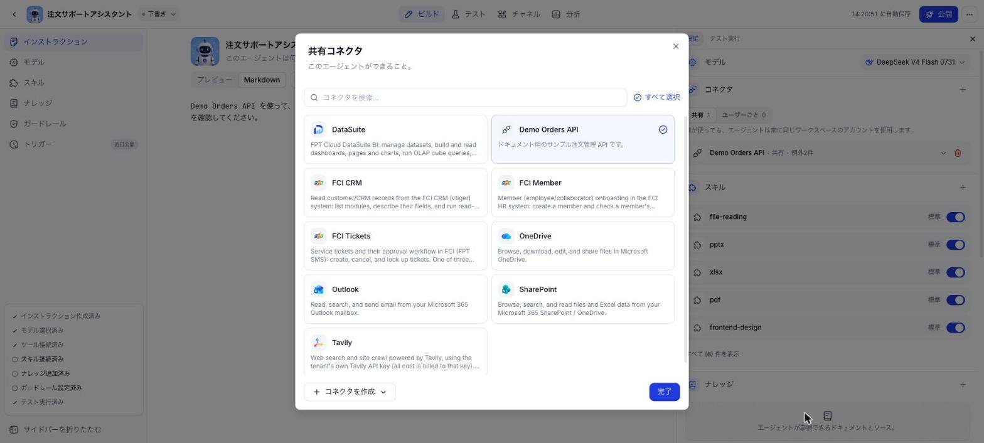Click the large robot avatar thumbnail

pos(205,51)
